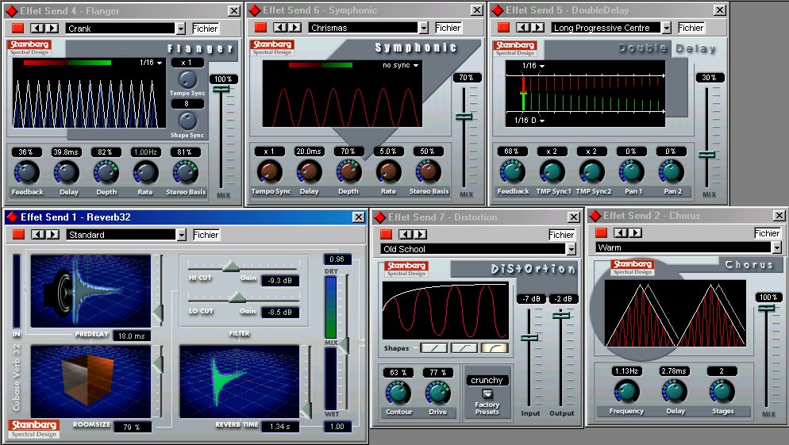The height and width of the screenshot is (445, 789).
Task: Click the DoubleDelay TMP Sync1 knob
Action: point(552,172)
